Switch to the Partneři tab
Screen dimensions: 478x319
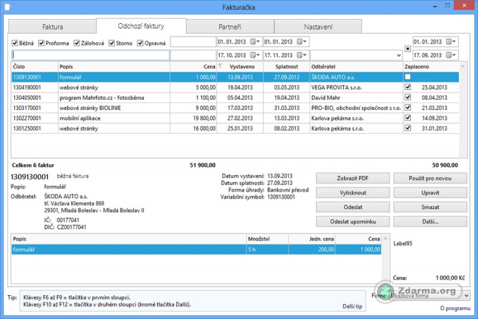coord(230,27)
